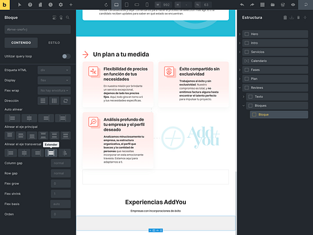This screenshot has width=313, height=235.
Task: Click the reverse direction icon in Dirección
Action: (65, 101)
